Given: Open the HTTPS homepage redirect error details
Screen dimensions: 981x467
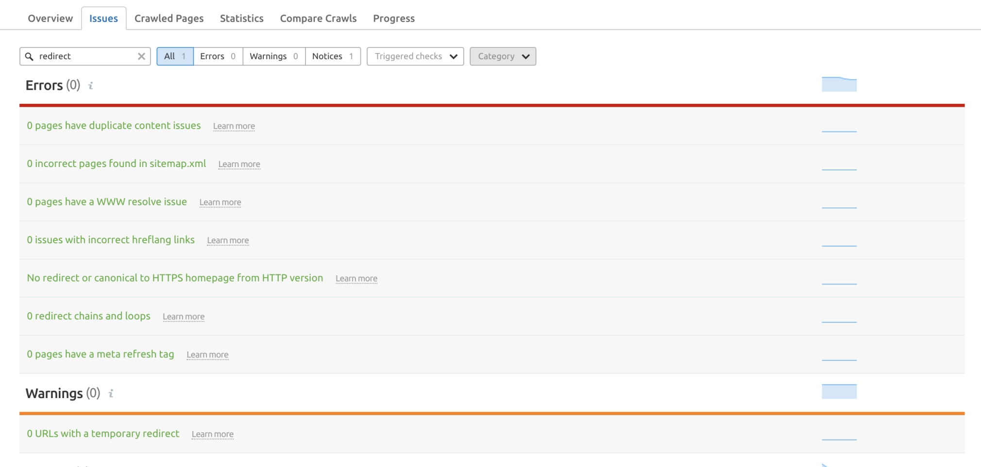Looking at the screenshot, I should point(175,278).
